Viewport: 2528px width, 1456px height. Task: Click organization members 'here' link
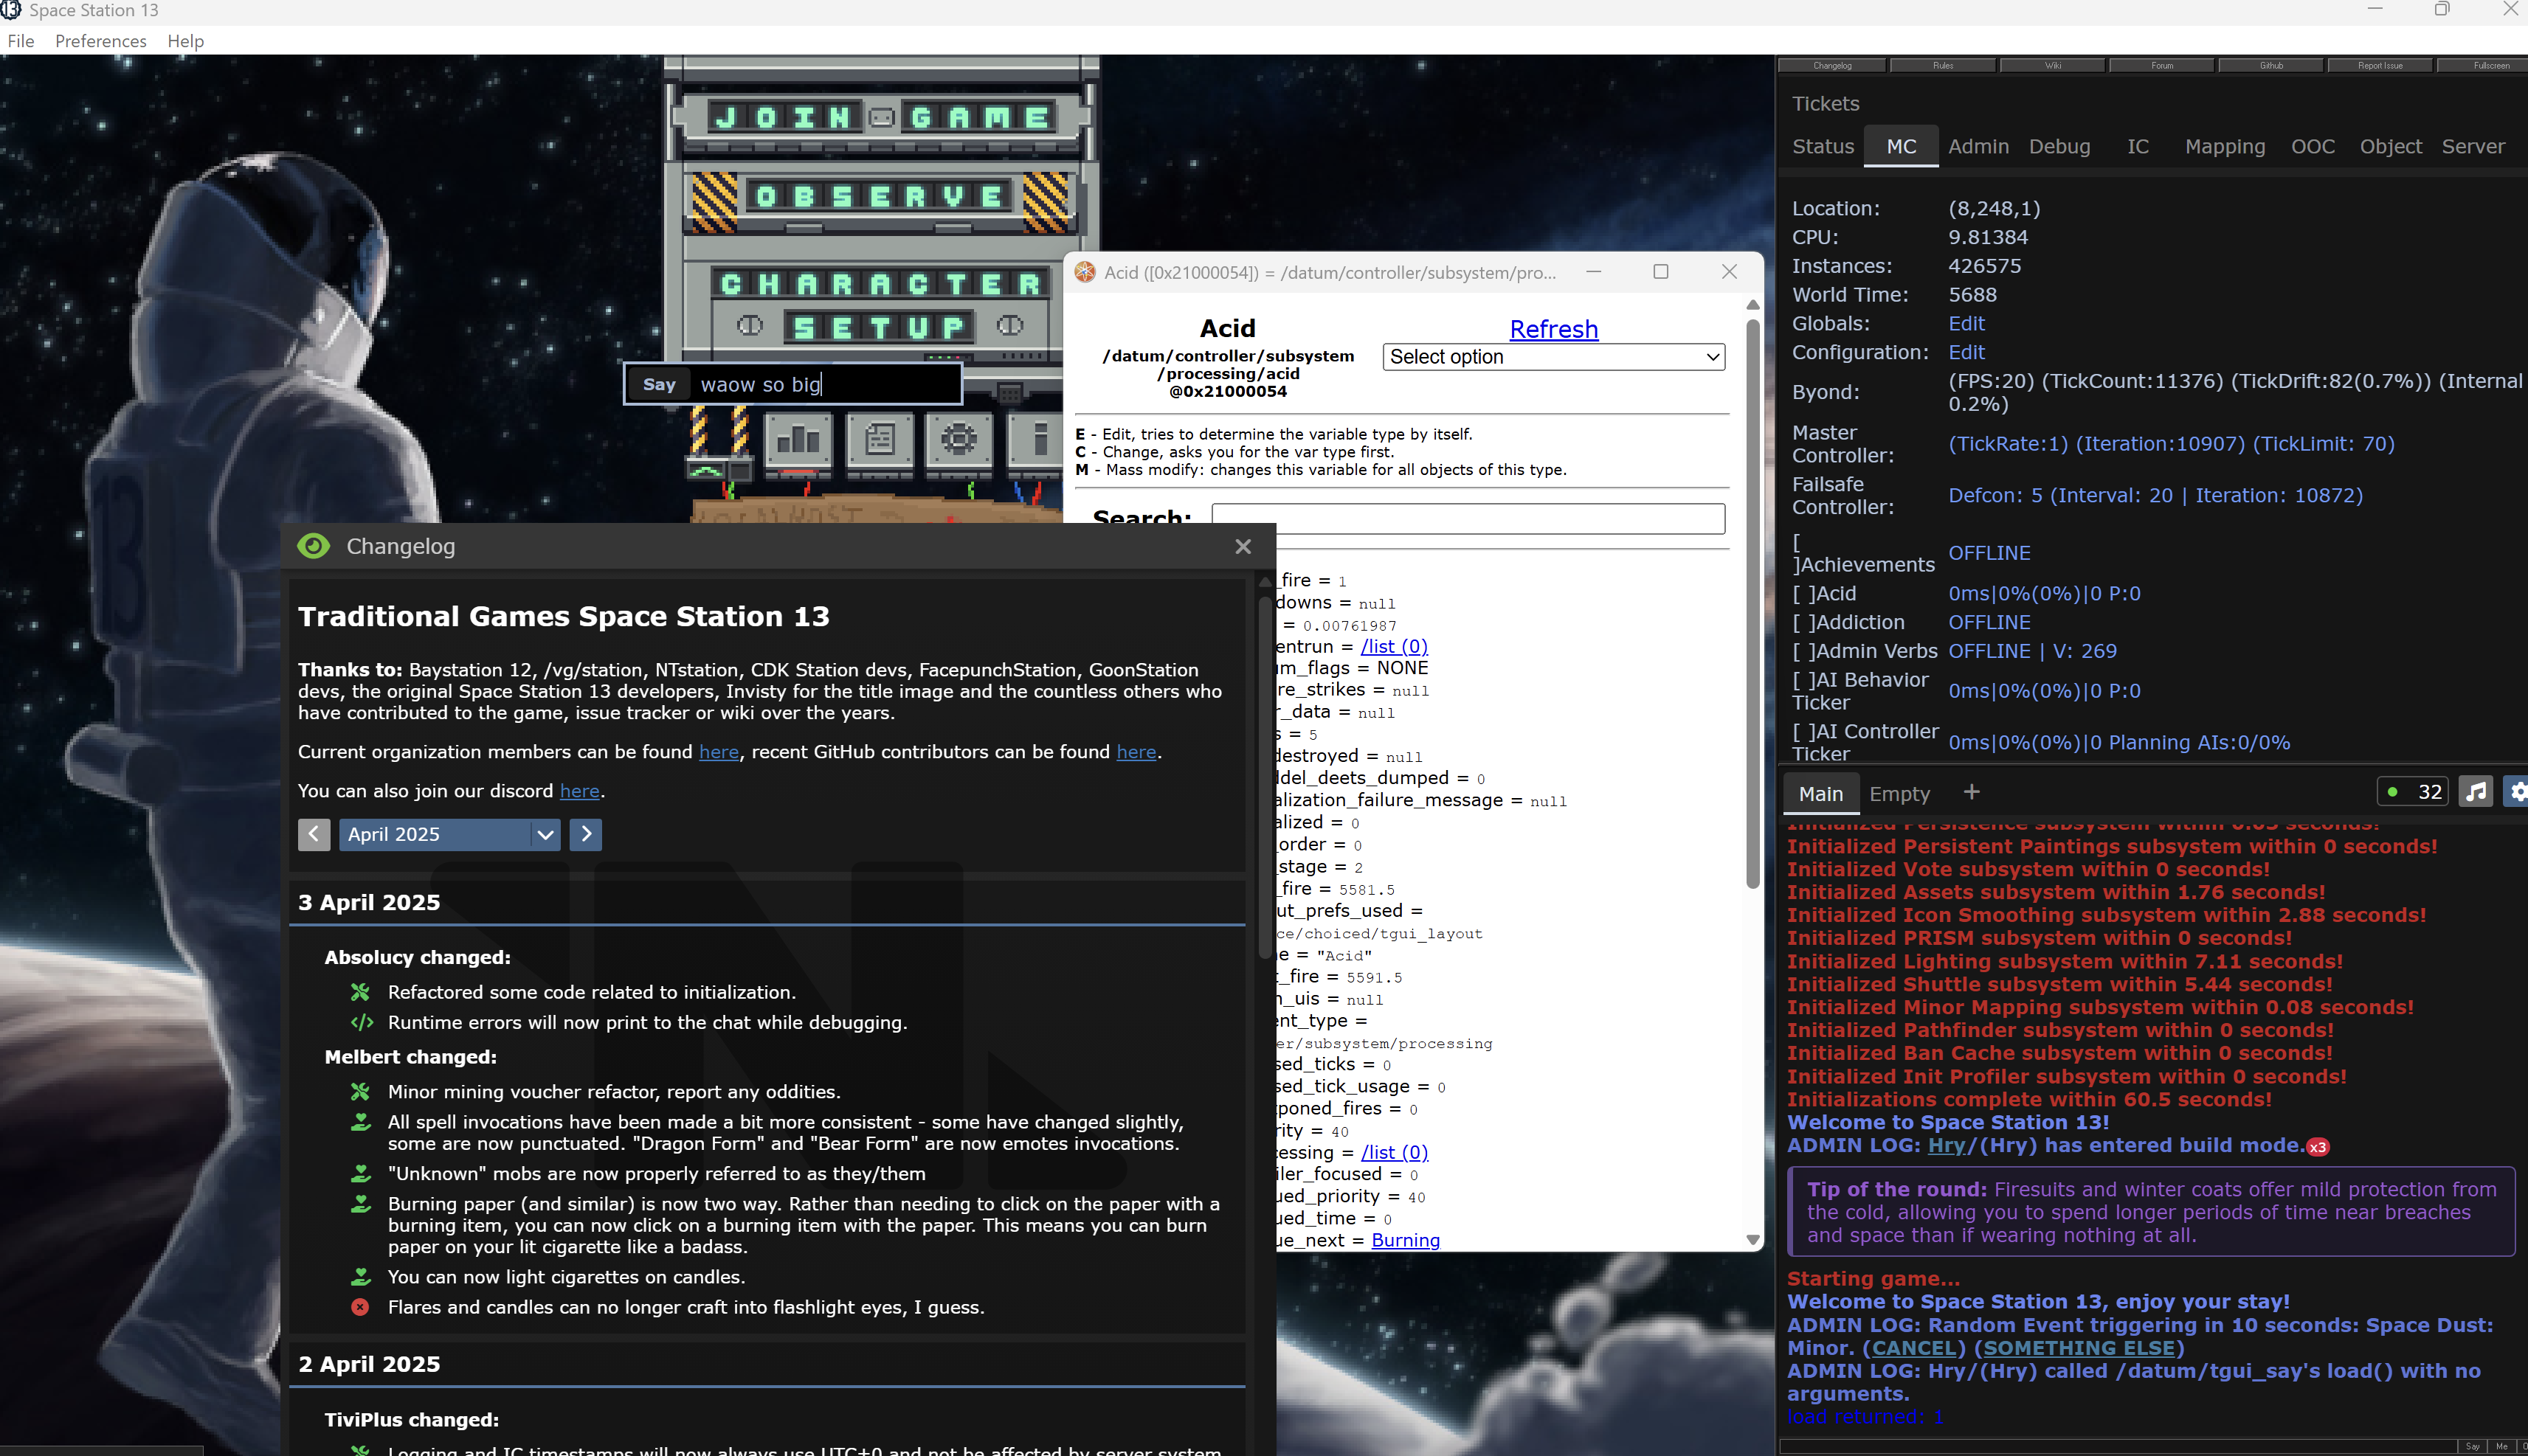718,752
